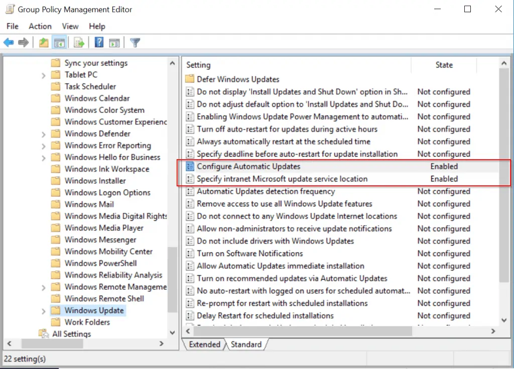
Task: Open the Action menu
Action: click(x=40, y=26)
